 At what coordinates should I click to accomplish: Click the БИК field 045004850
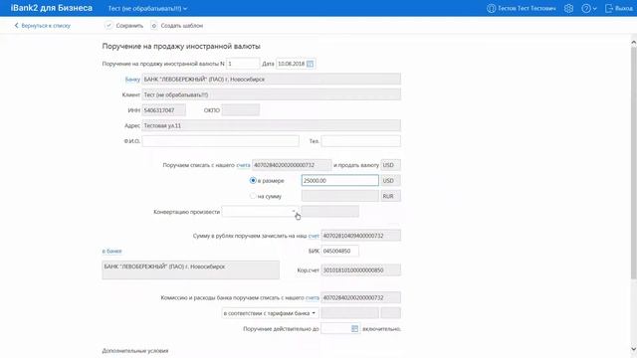[x=339, y=251]
